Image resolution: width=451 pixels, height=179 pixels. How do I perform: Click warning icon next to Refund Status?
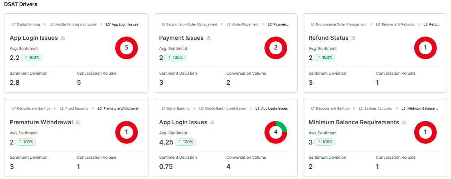pyautogui.click(x=353, y=38)
